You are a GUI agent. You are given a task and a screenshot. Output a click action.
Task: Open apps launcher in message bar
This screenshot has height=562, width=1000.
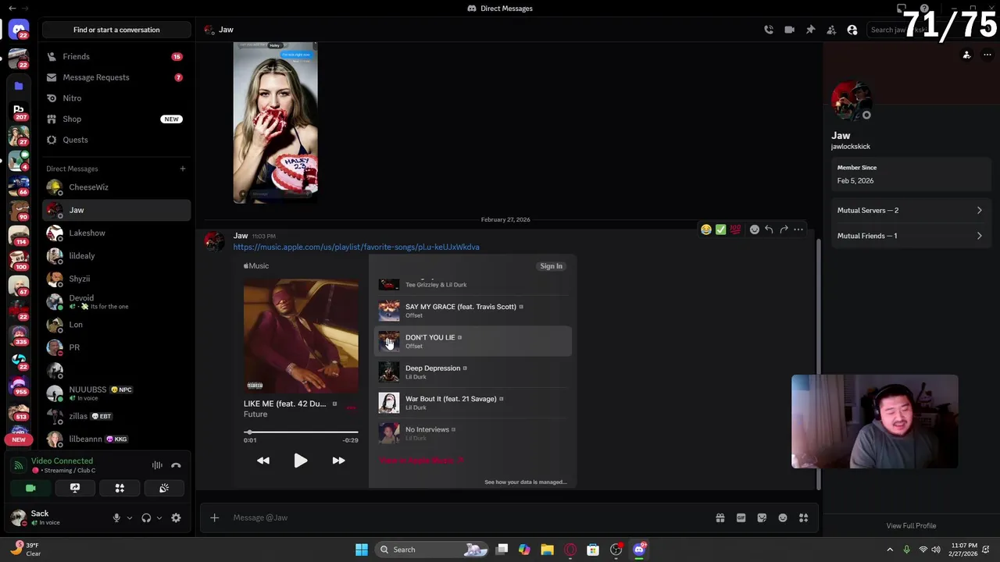803,518
